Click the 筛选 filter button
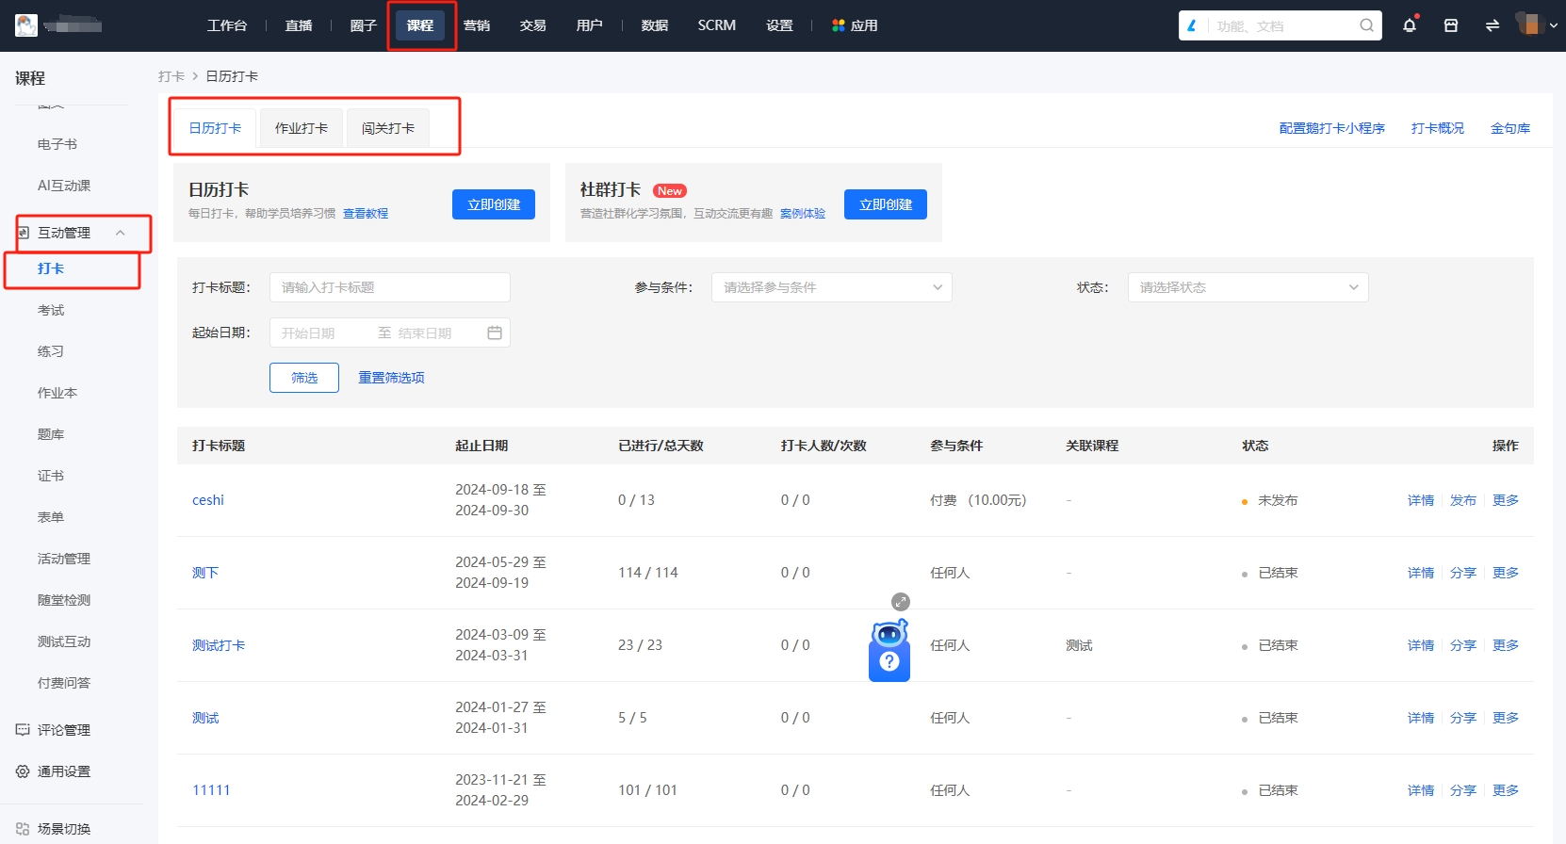The image size is (1566, 844). [303, 378]
